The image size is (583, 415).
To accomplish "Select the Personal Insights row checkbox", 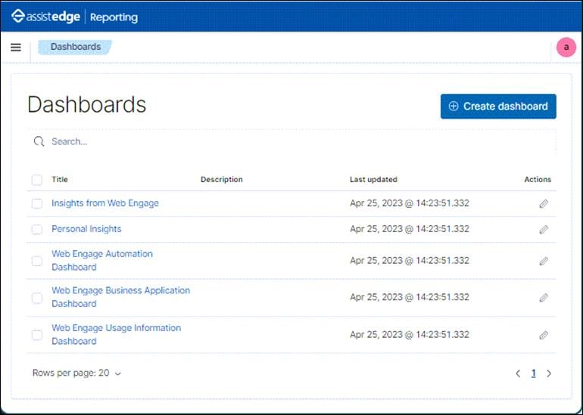I will click(37, 229).
